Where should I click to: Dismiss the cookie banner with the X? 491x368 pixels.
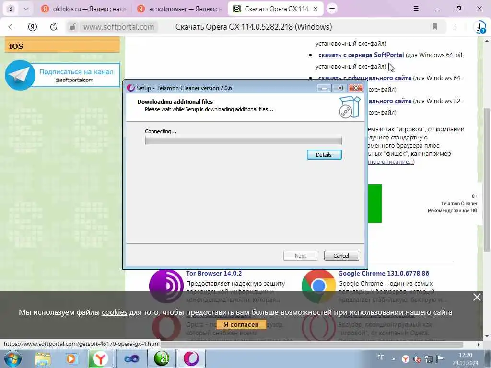point(477,297)
